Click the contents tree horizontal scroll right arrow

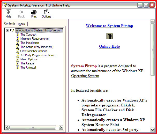coord(61,128)
